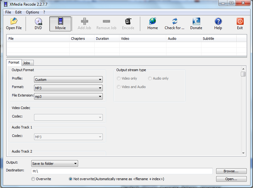The height and width of the screenshot is (188, 253).
Task: Click the Help question mark icon
Action: (x=218, y=21)
